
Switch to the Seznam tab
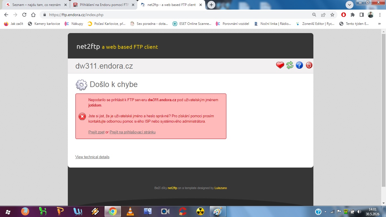click(36, 5)
